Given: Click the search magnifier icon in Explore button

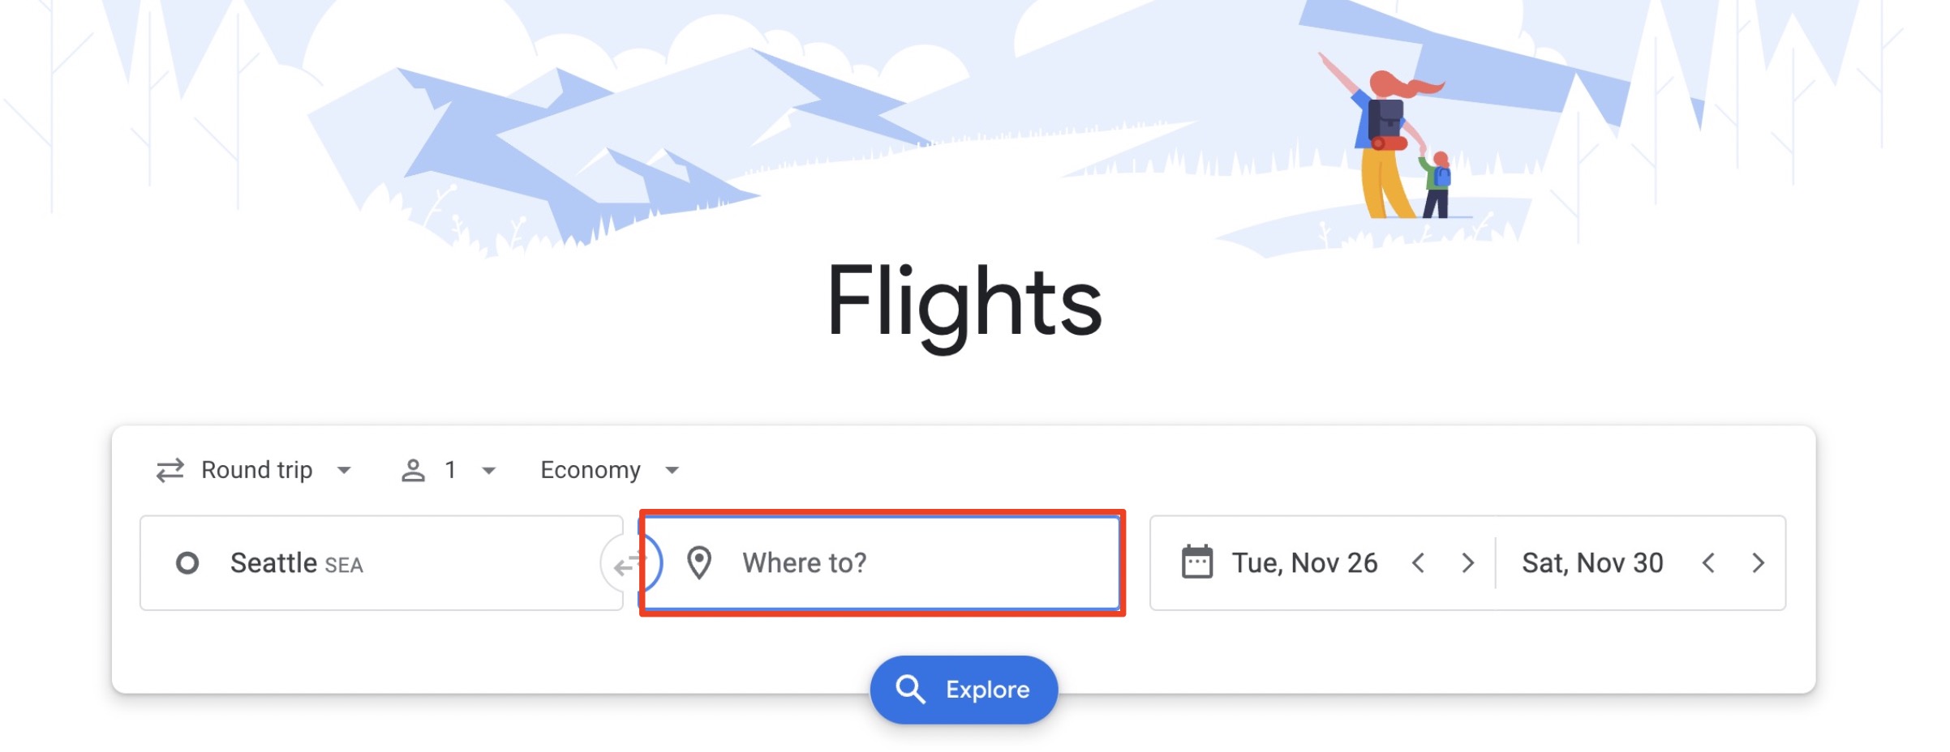Looking at the screenshot, I should tap(912, 690).
